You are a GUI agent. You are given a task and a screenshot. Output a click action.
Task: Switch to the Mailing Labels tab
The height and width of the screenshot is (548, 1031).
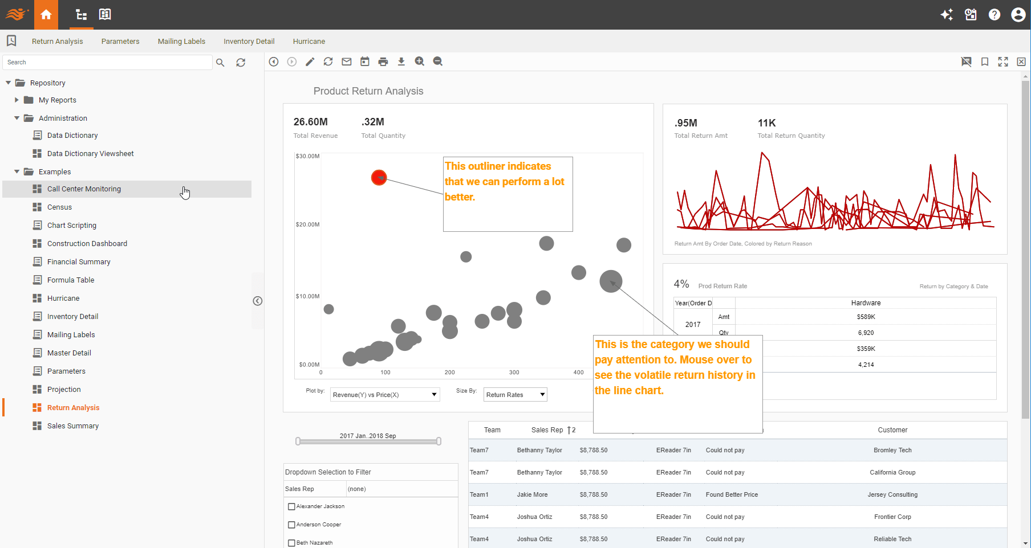point(181,41)
